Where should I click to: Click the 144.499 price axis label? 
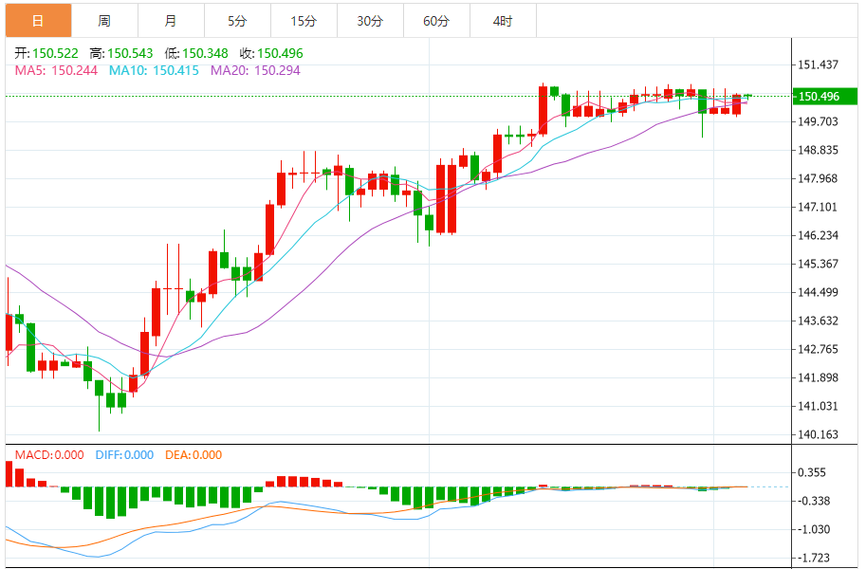coord(818,292)
